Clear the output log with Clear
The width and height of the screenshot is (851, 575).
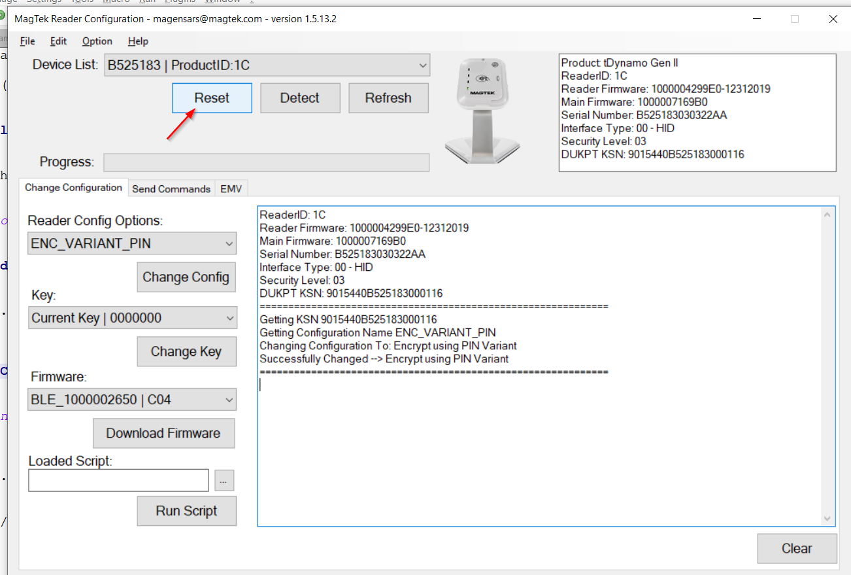797,548
